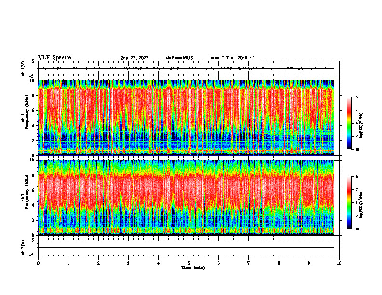
Task: Click the flat ch.3 voltage trace line
Action: [186, 247]
